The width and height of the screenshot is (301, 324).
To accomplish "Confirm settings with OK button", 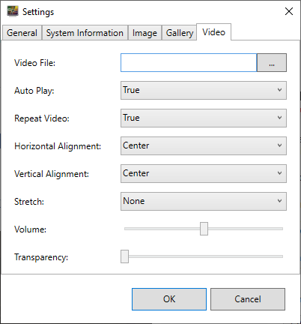I will coord(169,299).
